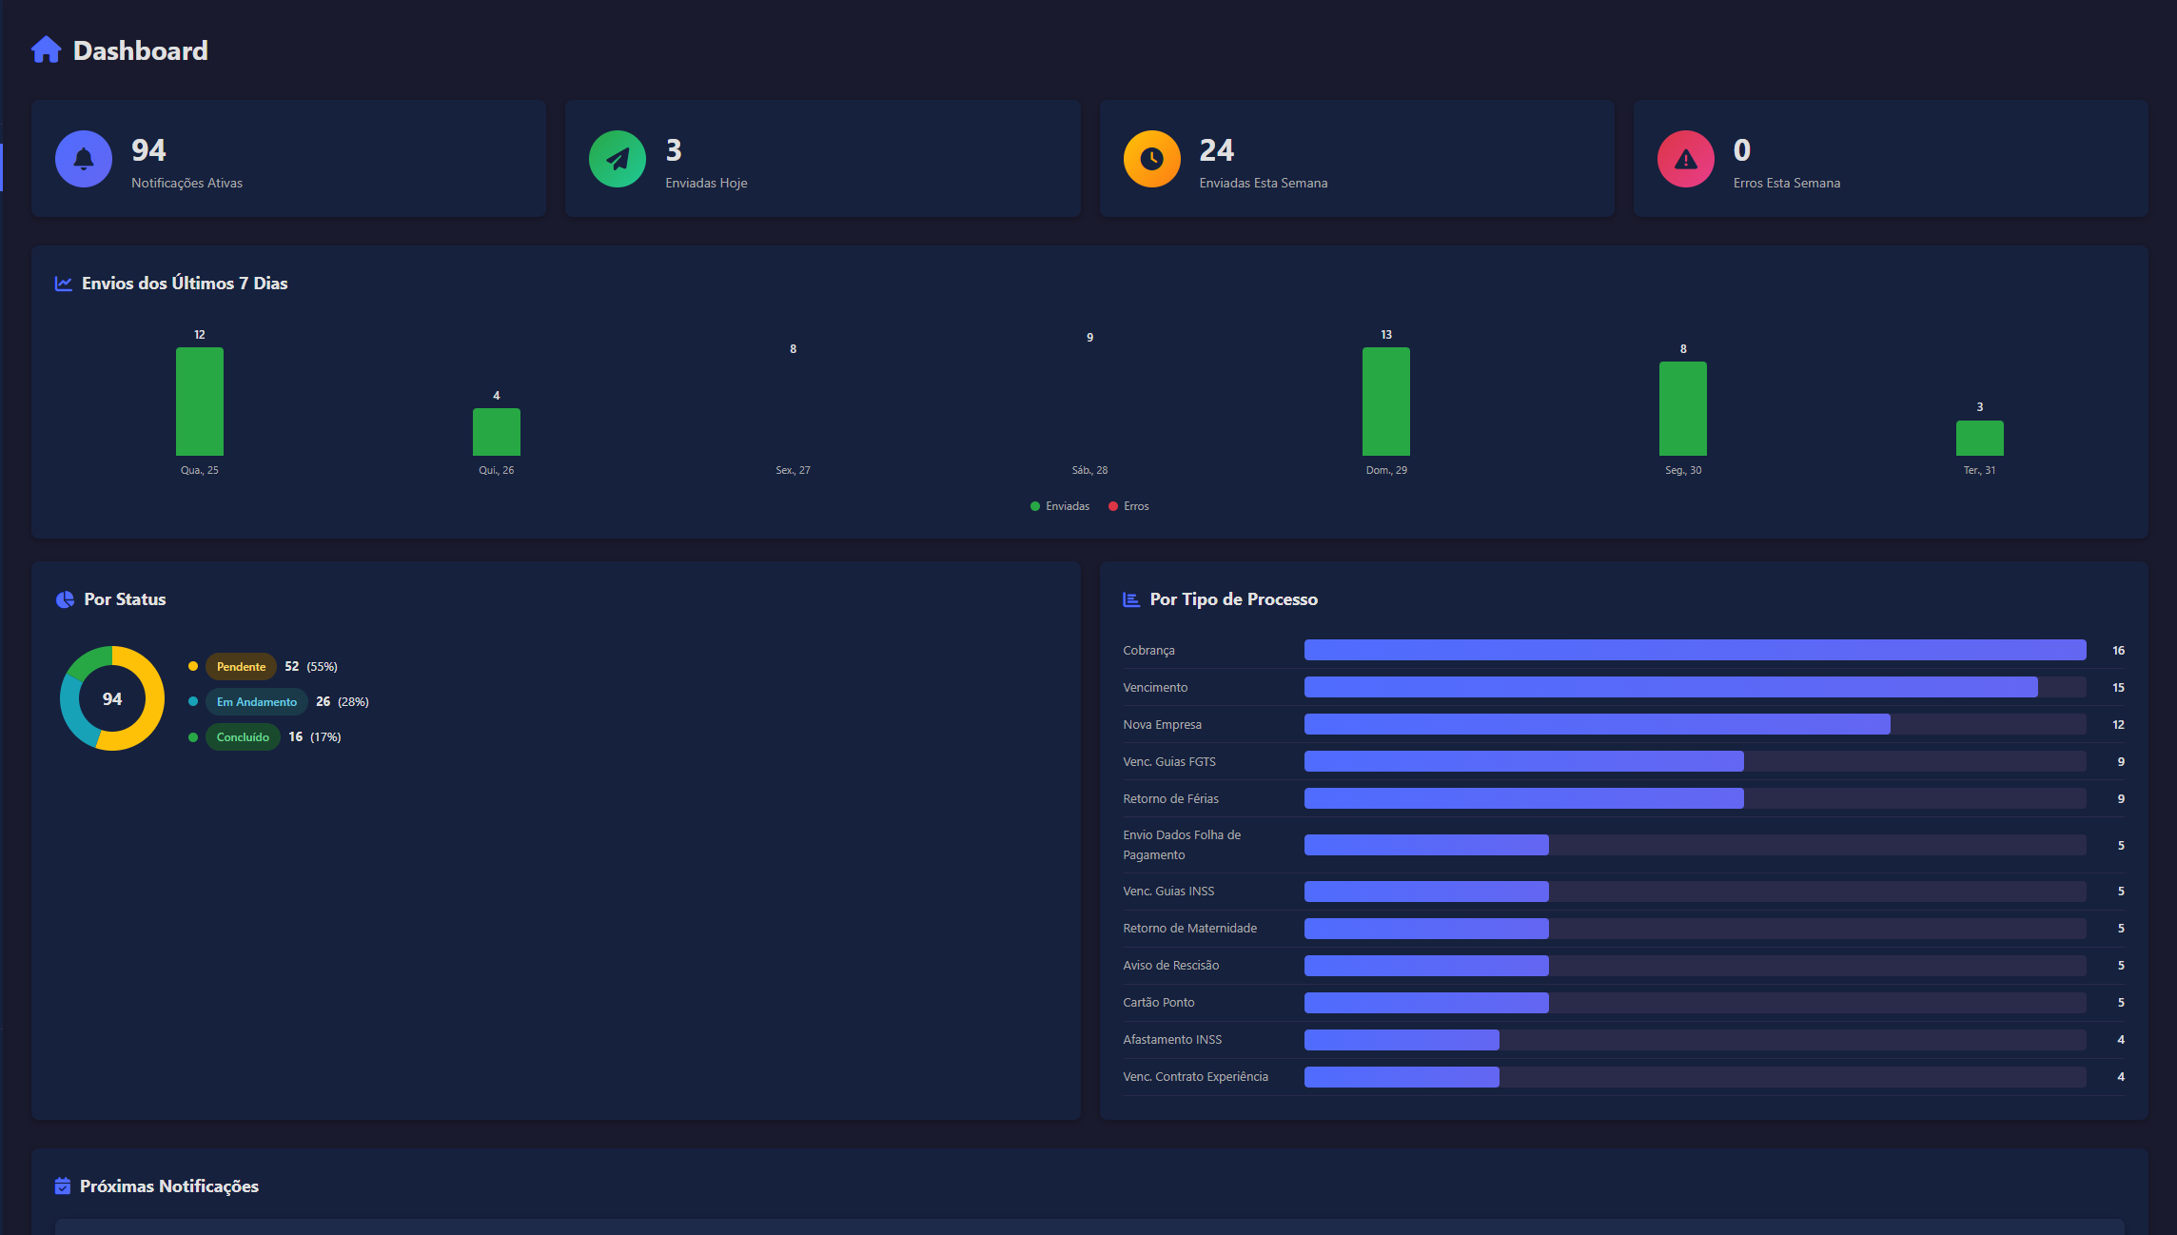Click the calendar icon next to Próximas Notificações
Screen dimensions: 2177x1235
coord(63,1186)
